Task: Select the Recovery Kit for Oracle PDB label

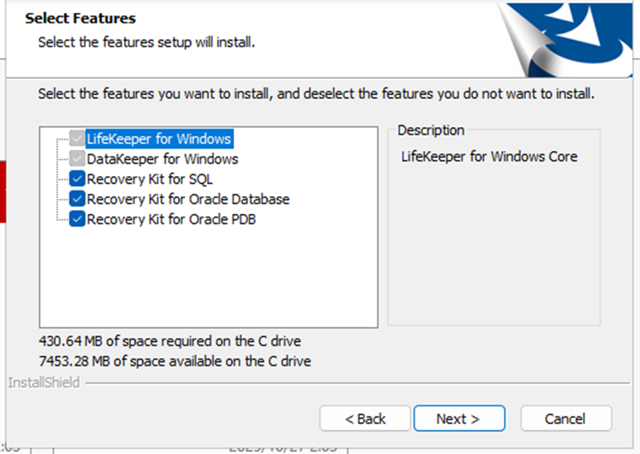Action: point(171,219)
